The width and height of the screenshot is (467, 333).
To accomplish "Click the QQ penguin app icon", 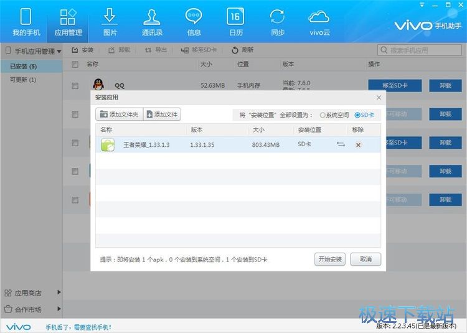I will click(x=98, y=85).
